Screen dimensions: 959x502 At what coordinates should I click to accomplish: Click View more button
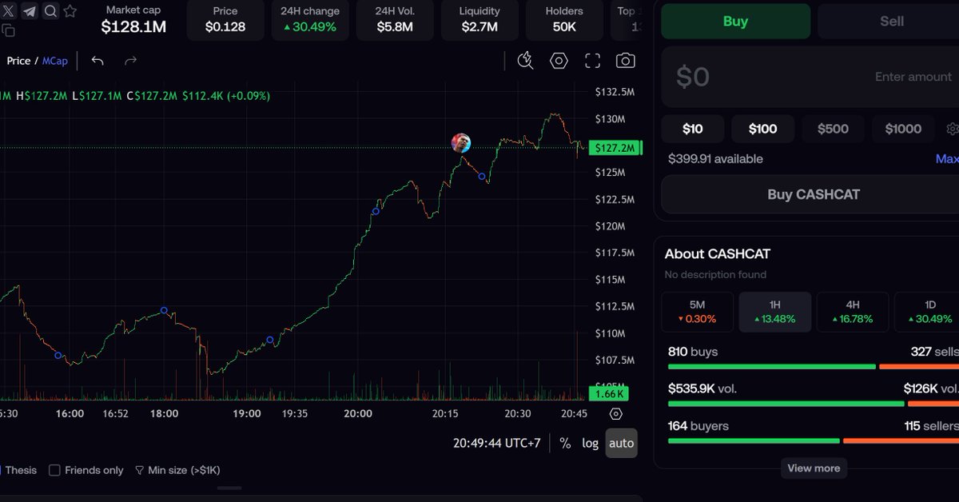pyautogui.click(x=814, y=468)
